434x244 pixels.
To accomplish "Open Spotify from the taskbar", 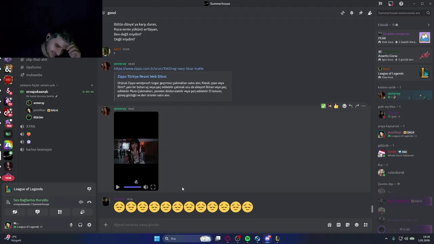I will coord(248,239).
